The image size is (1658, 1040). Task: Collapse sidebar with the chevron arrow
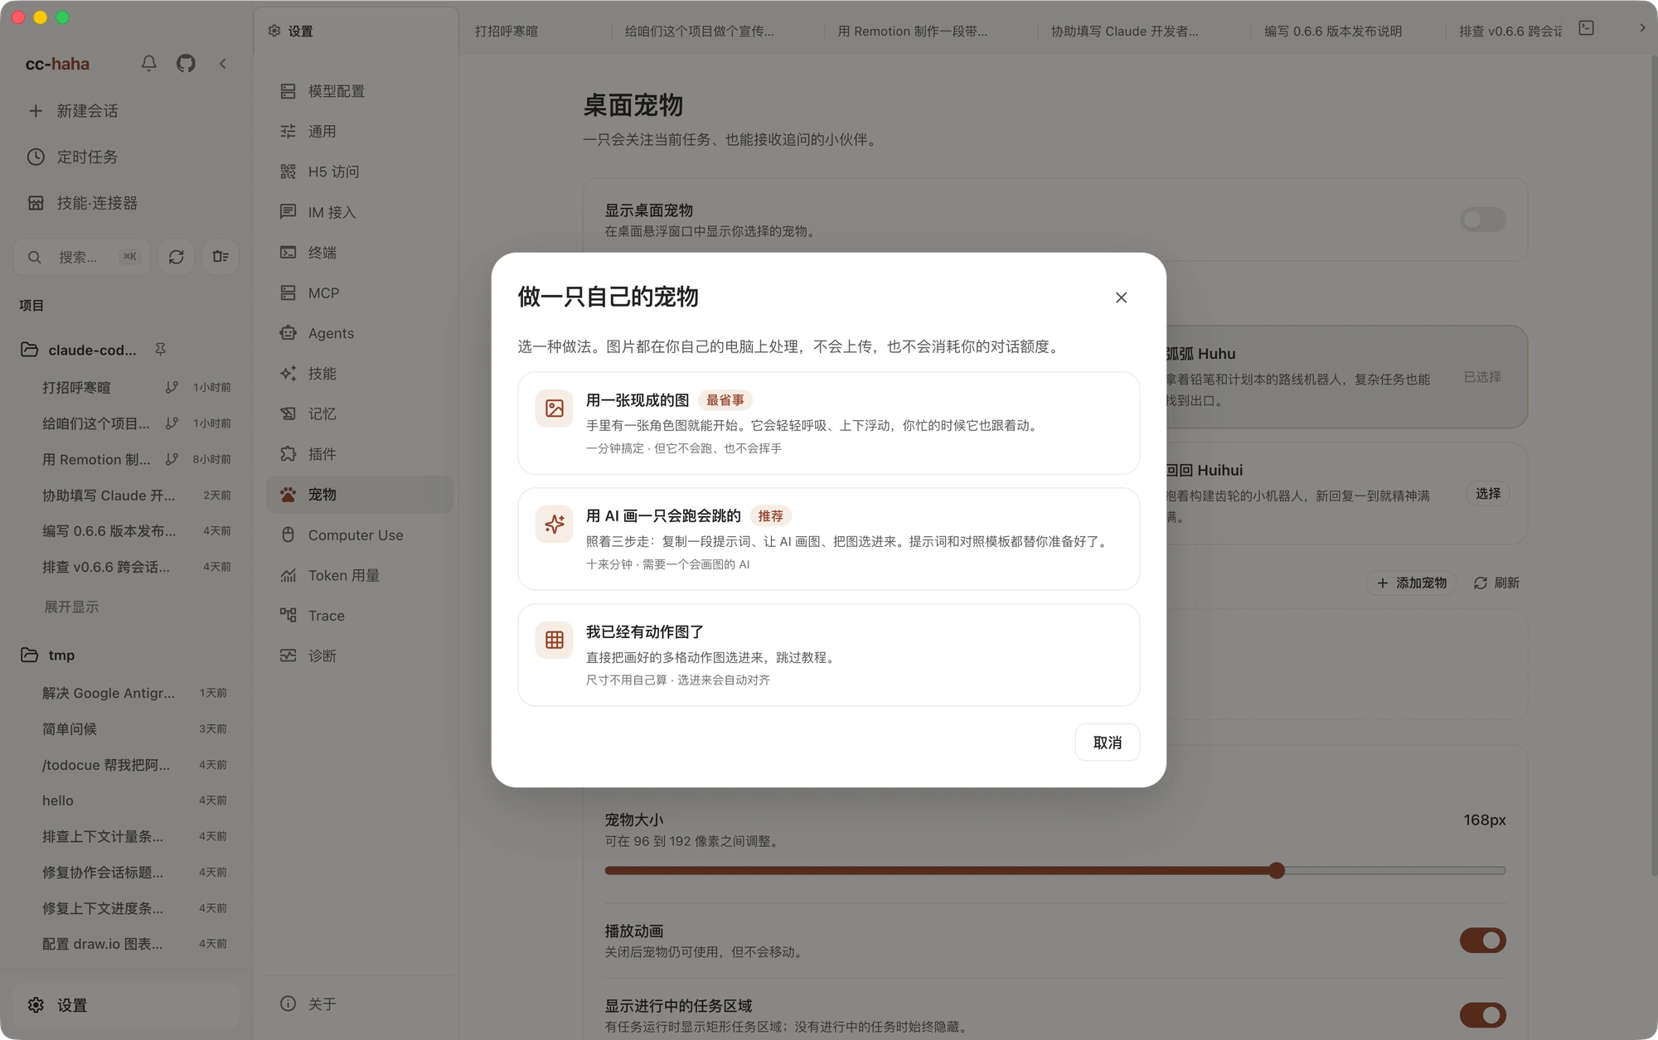[223, 64]
